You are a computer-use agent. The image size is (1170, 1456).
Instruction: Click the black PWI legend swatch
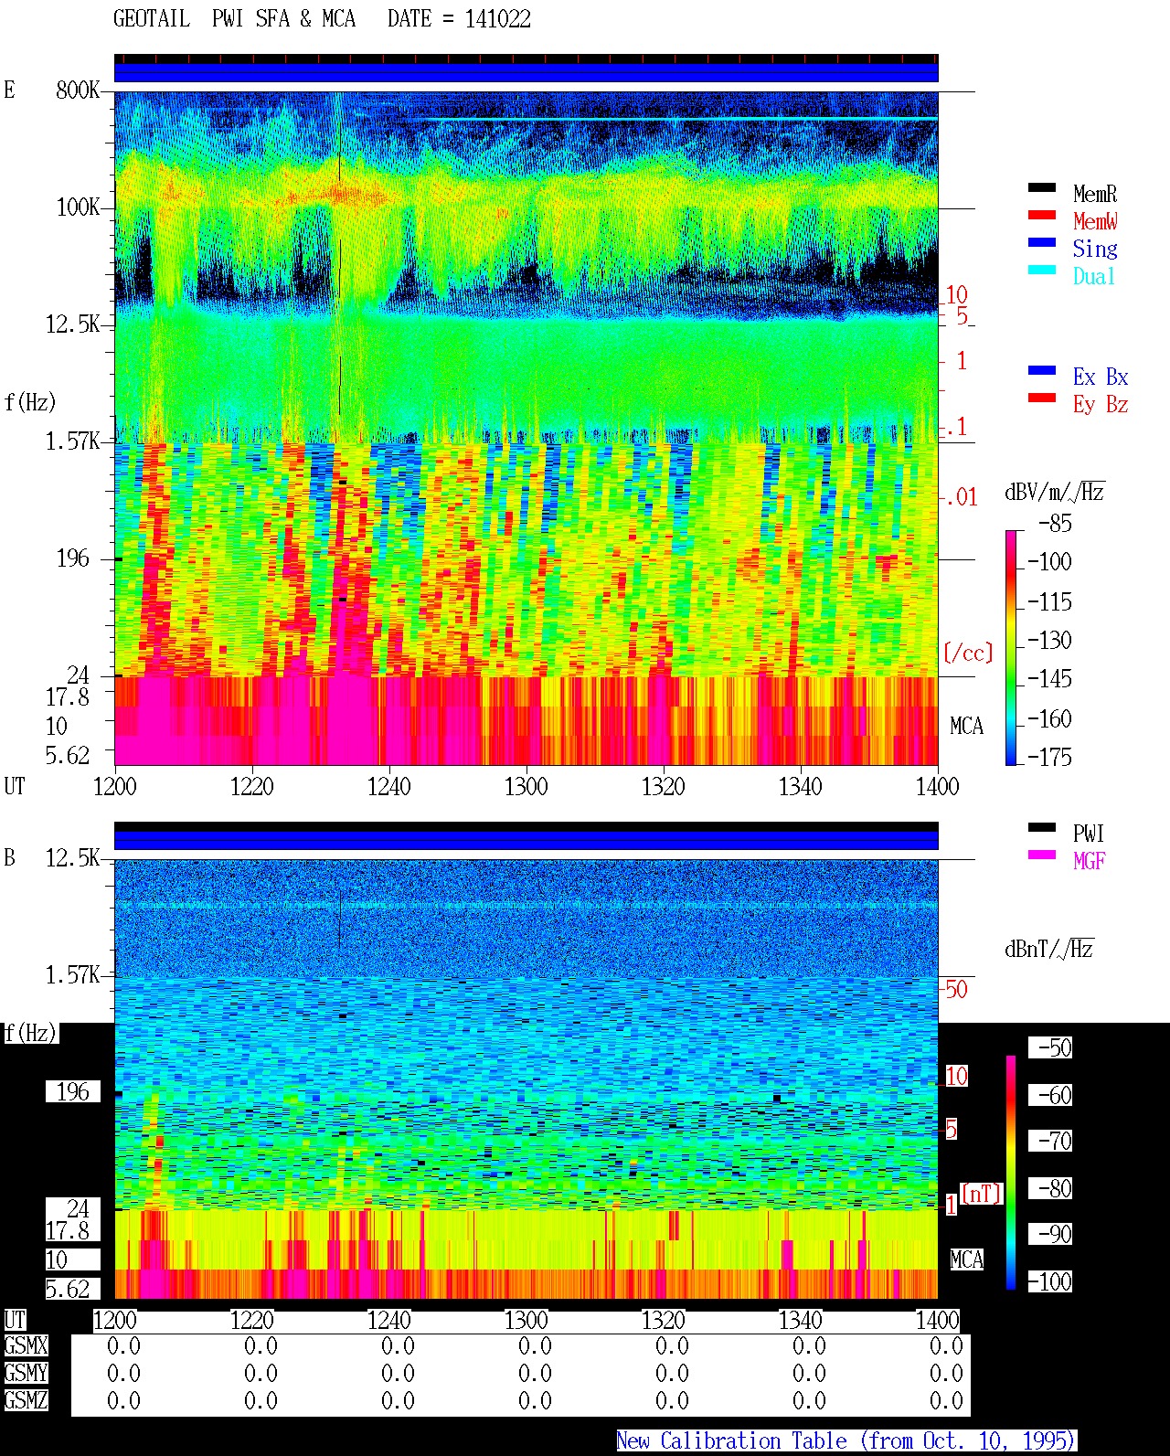pos(1041,827)
